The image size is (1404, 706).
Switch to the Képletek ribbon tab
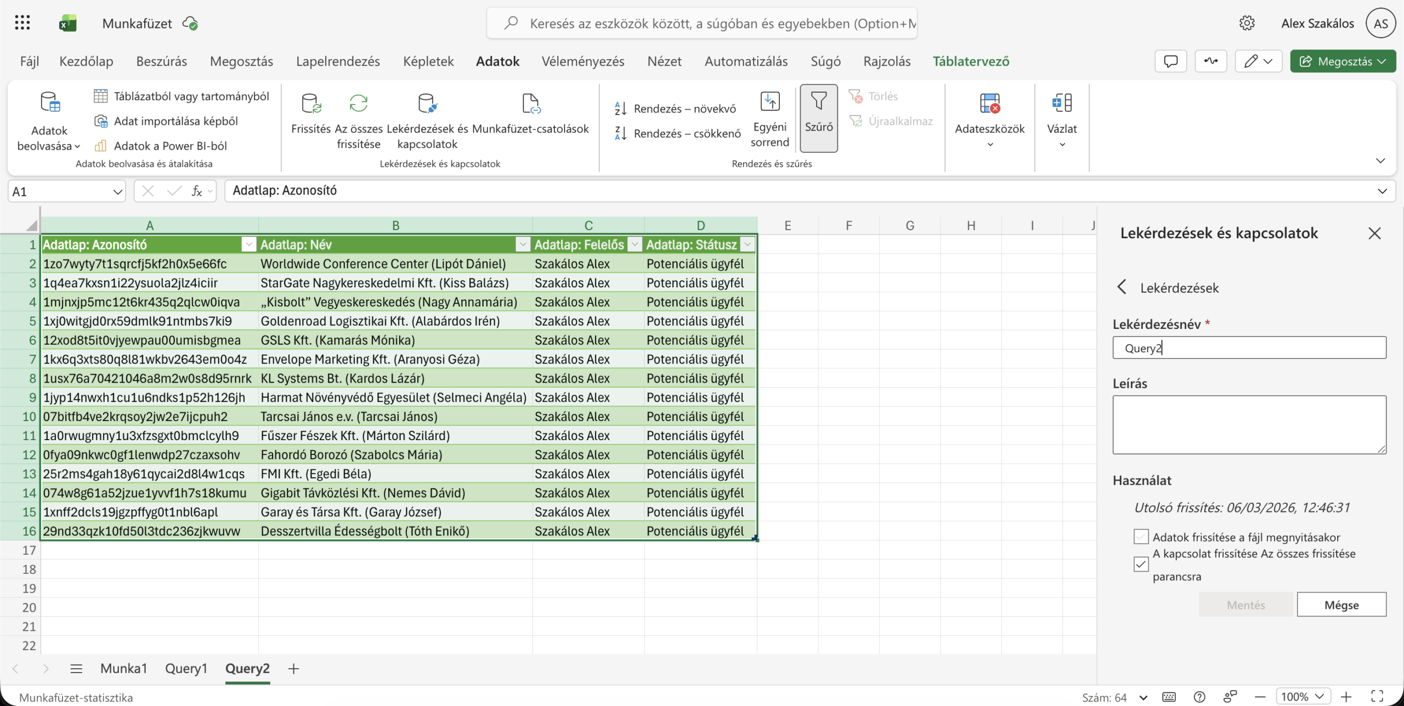tap(428, 61)
